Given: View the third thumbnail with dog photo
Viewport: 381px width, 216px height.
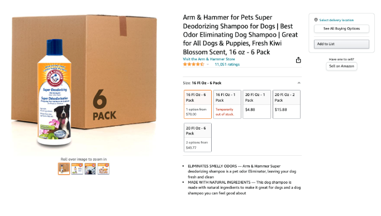Looking at the screenshot, I should coord(90,169).
